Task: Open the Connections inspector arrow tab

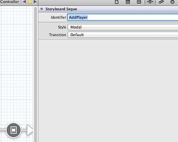Action: point(172,2)
